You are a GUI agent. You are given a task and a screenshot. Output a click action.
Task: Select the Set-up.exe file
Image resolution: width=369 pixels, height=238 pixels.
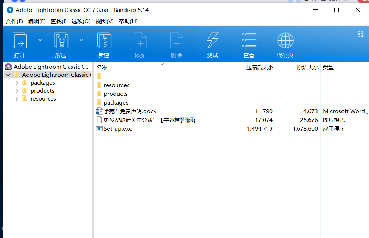(x=118, y=129)
